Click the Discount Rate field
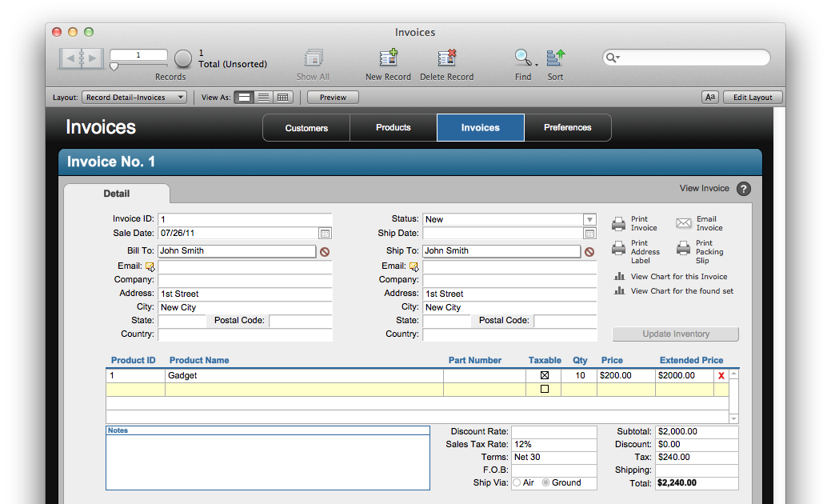 (x=553, y=432)
